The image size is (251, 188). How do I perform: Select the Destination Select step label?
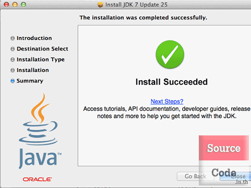[x=42, y=49]
